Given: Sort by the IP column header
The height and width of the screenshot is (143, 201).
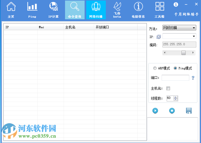Looking at the screenshot, I should click(x=20, y=27).
